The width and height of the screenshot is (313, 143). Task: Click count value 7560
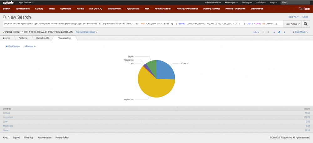(307, 113)
